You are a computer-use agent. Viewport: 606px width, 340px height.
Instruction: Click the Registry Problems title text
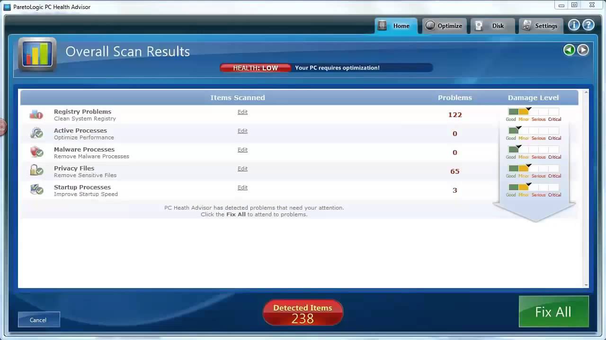pos(82,112)
